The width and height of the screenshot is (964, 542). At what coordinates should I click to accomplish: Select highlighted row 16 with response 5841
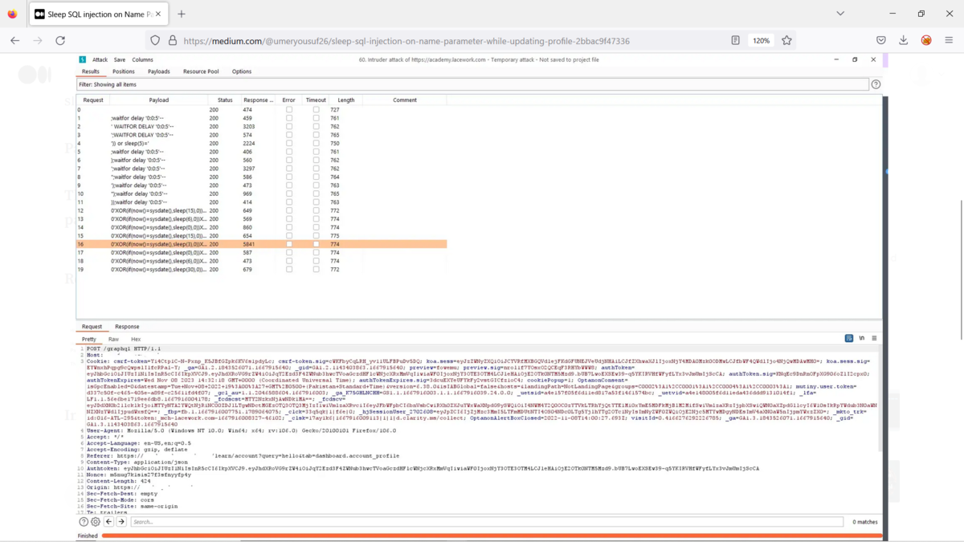coord(262,244)
